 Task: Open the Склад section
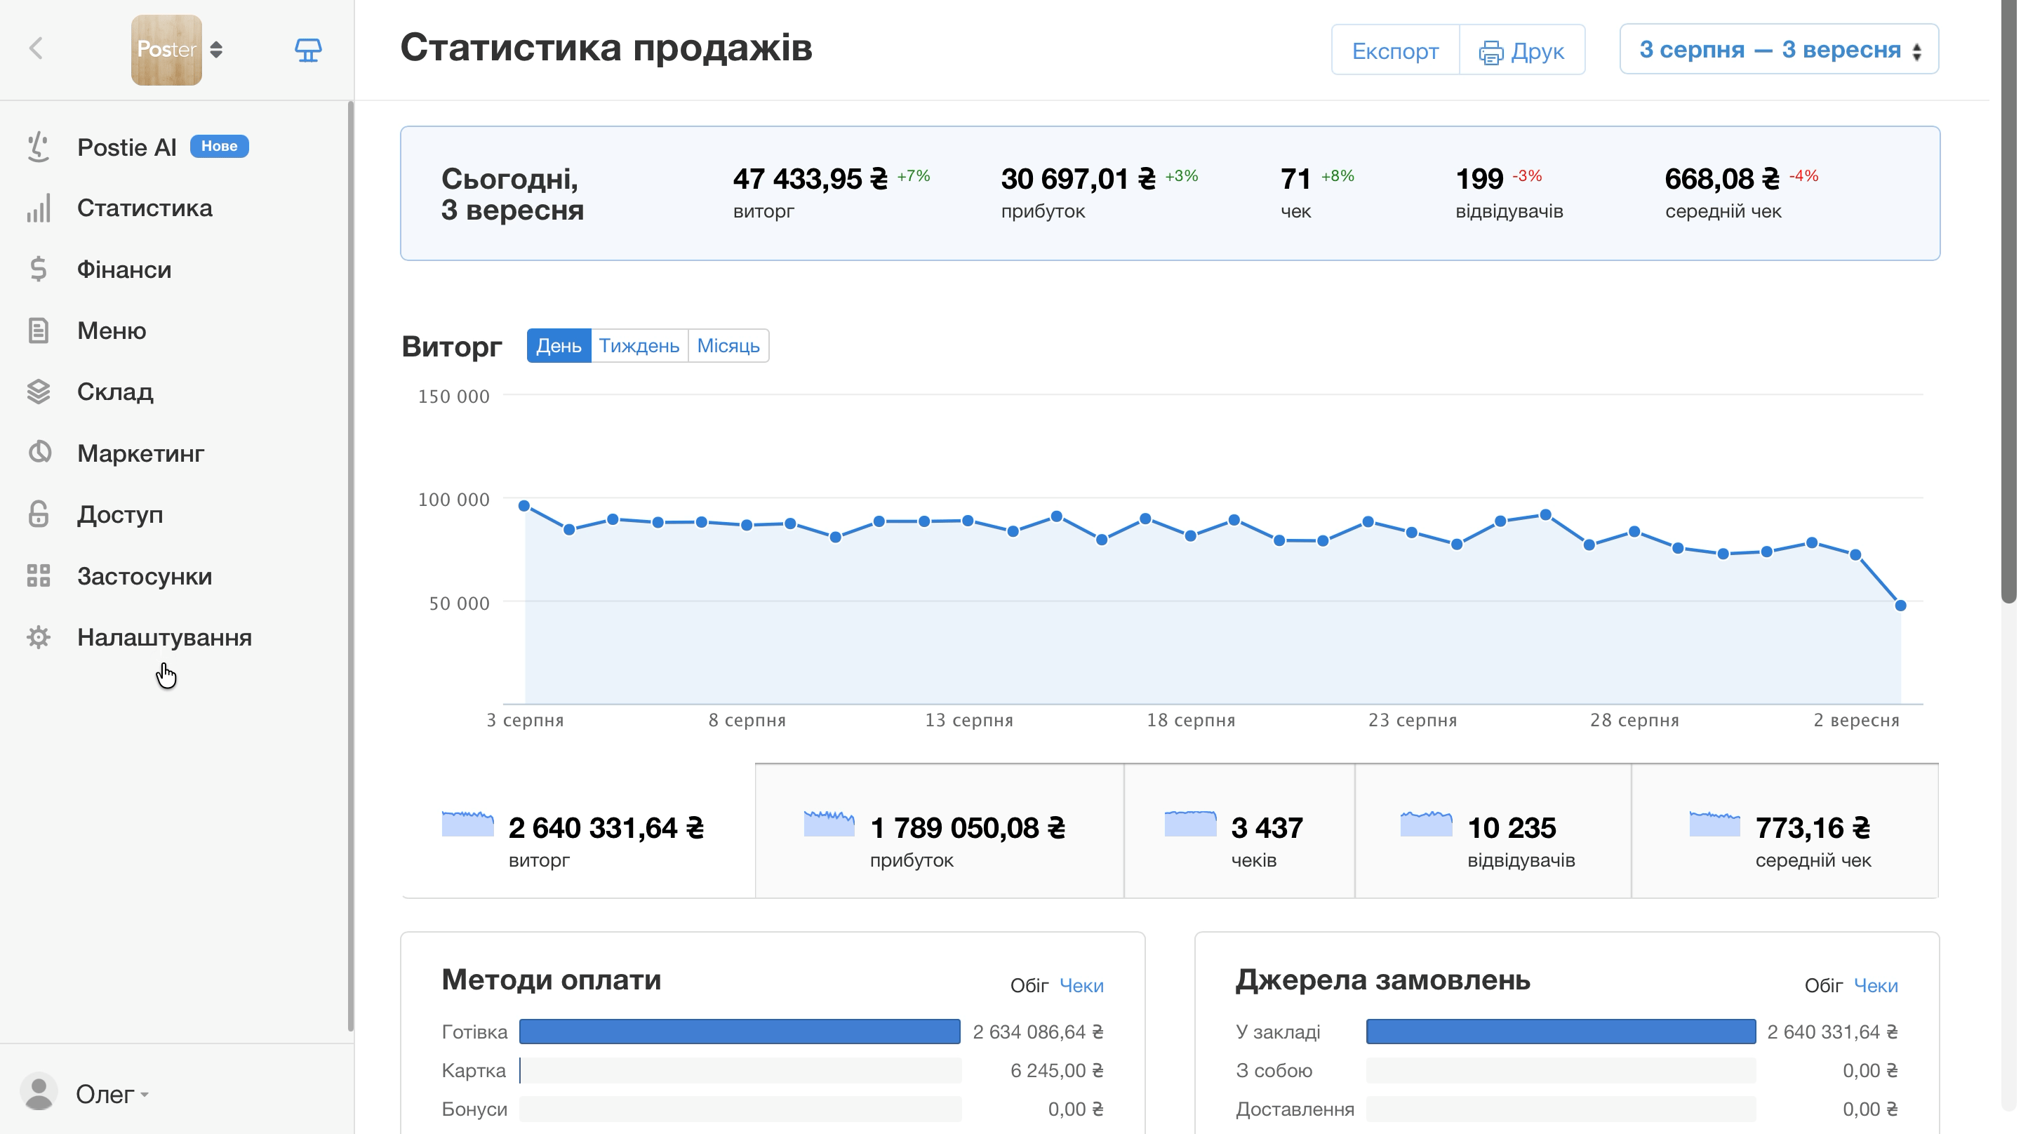114,392
